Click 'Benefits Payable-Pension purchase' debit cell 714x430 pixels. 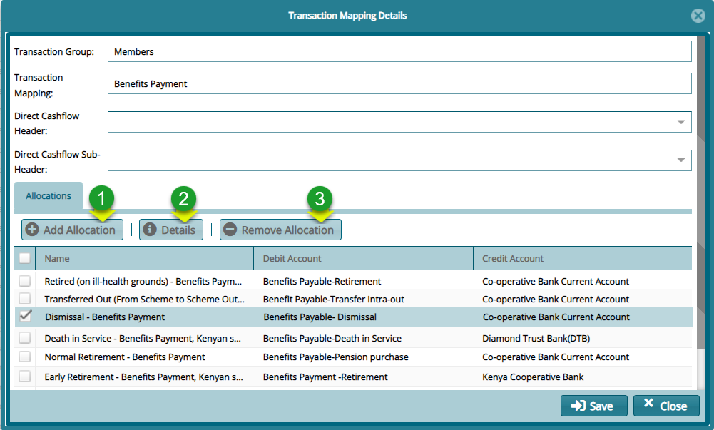tap(335, 357)
